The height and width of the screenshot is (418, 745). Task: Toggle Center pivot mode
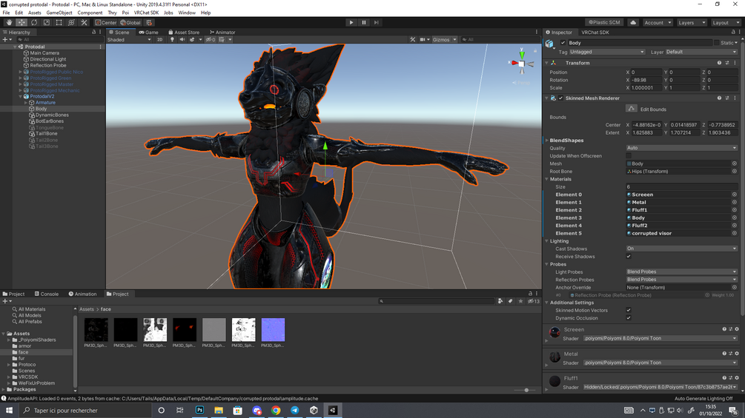[105, 22]
